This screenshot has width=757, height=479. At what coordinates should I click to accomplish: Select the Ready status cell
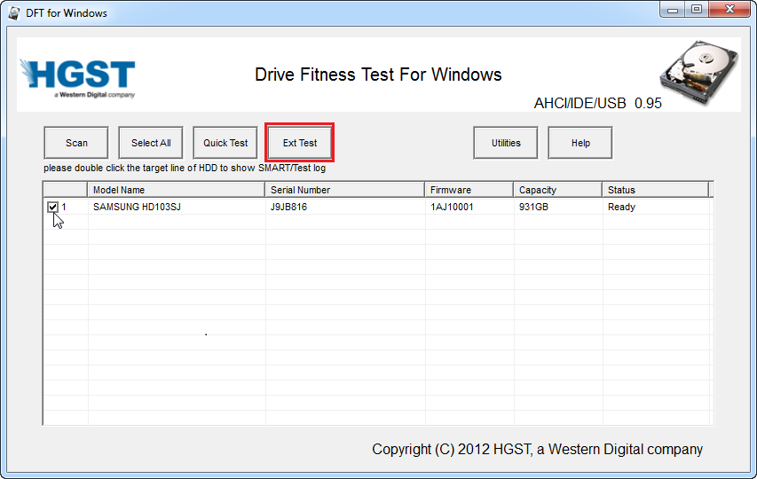point(656,207)
